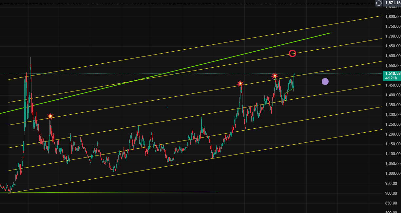401x213 pixels.
Task: Click the 1,800.00 level on price axis
Action: pos(391,17)
